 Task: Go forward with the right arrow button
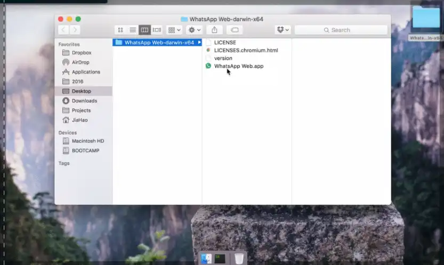[75, 30]
